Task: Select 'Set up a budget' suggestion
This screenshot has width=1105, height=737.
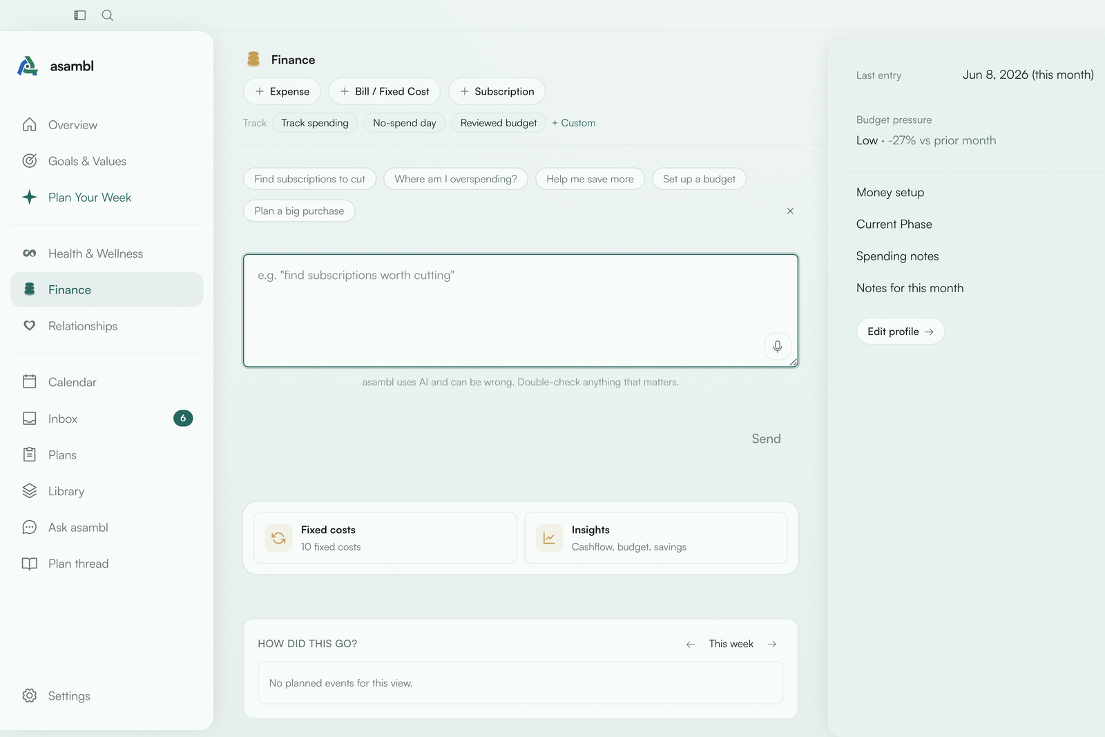Action: click(x=699, y=179)
